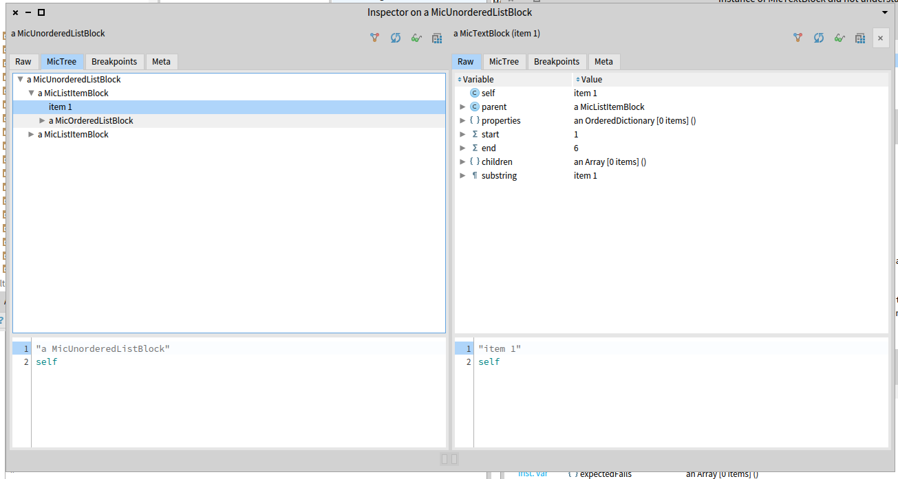Click line number 2 in the right code editor
Screen dimensions: 898x479
tap(469, 361)
